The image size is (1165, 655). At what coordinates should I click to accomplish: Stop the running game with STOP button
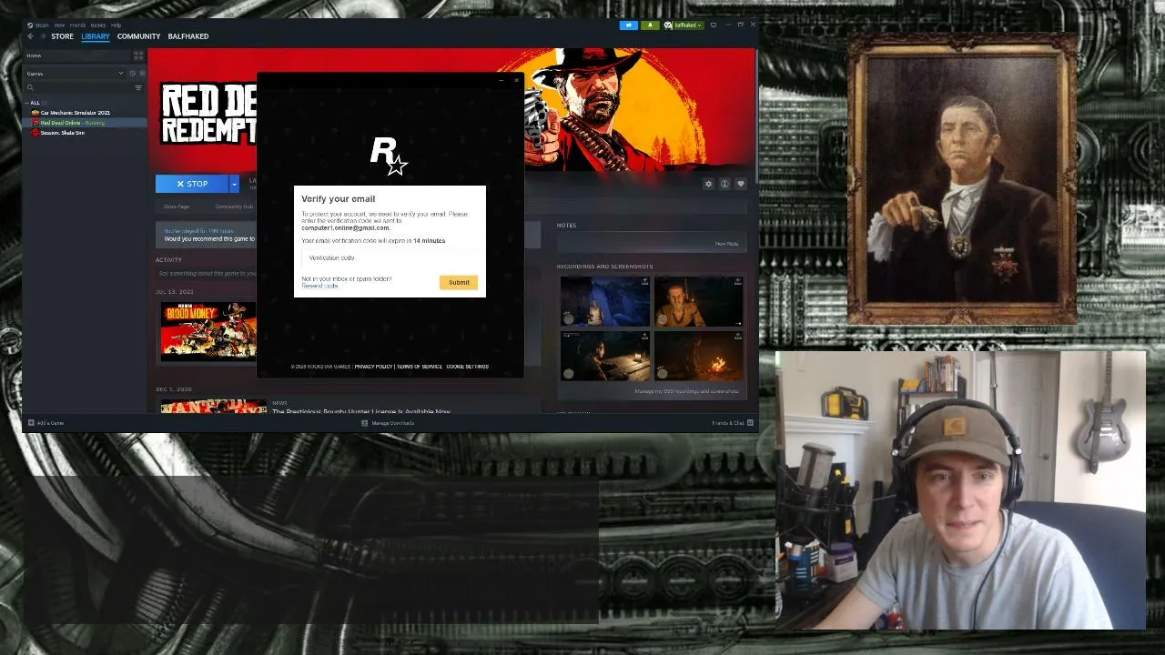click(192, 184)
